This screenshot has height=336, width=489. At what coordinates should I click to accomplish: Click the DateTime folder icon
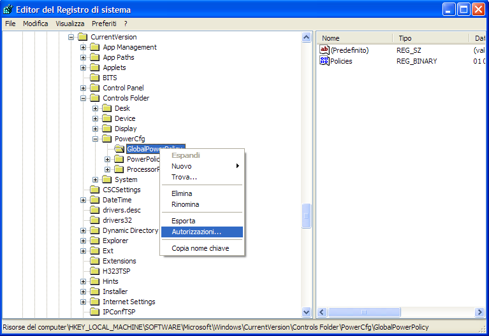[95, 200]
